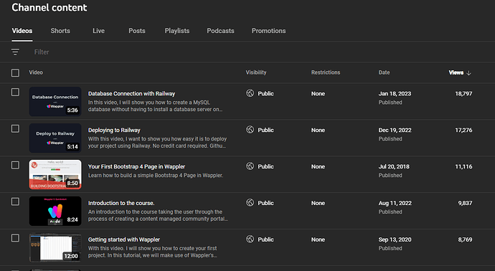Open the filter list icon
This screenshot has width=495, height=271.
click(x=15, y=52)
